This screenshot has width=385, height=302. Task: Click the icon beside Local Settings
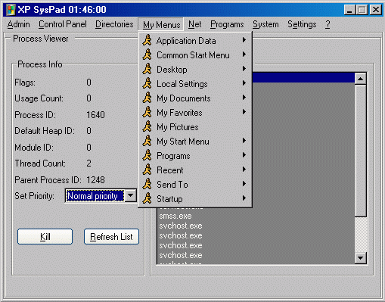click(147, 84)
